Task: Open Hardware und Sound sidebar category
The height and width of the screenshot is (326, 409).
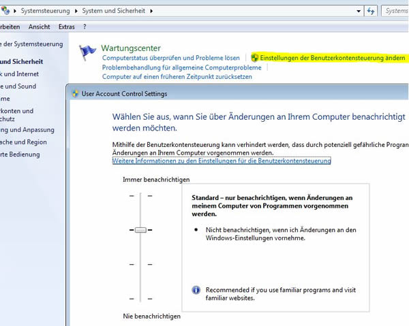Action: pos(18,86)
